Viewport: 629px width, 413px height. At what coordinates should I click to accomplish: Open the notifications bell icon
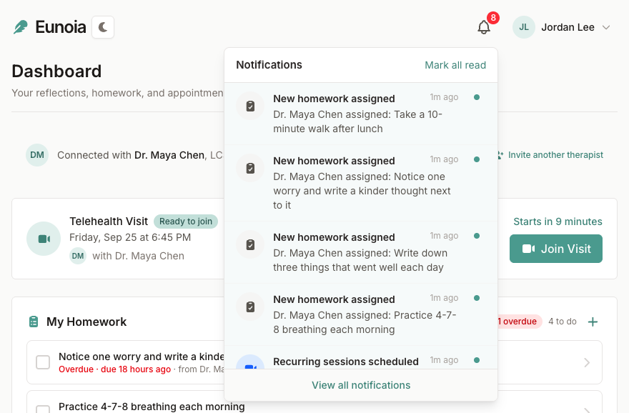tap(484, 27)
